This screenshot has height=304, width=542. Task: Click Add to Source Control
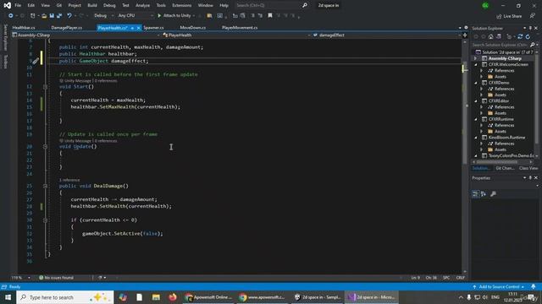point(499,287)
